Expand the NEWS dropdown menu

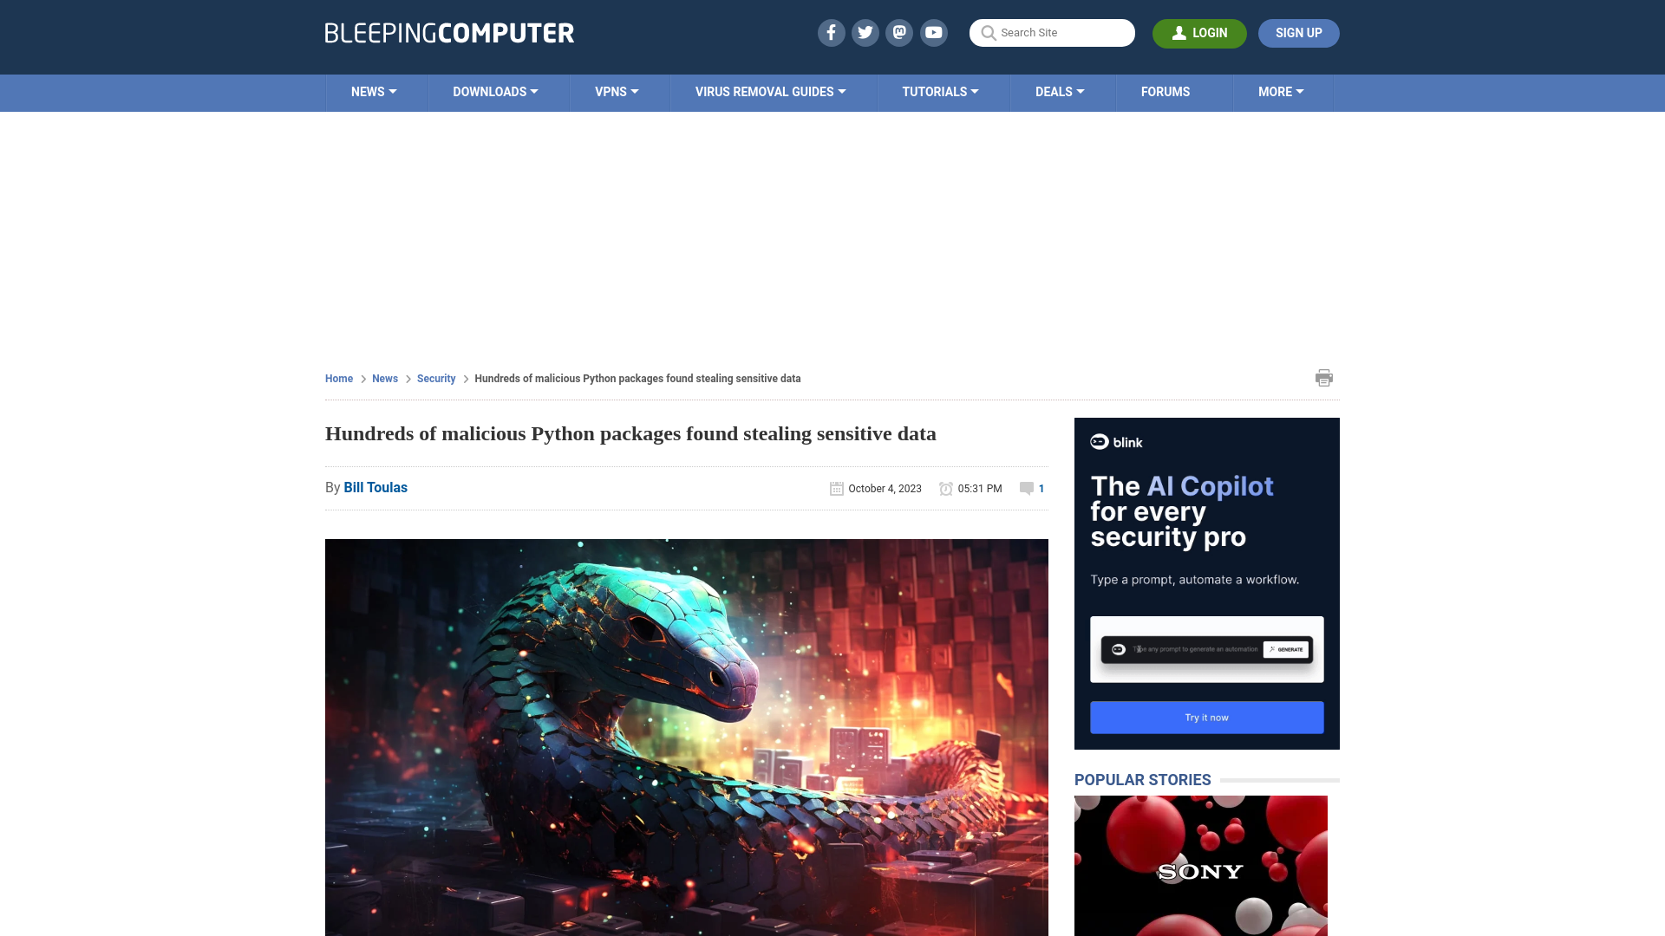(x=373, y=91)
